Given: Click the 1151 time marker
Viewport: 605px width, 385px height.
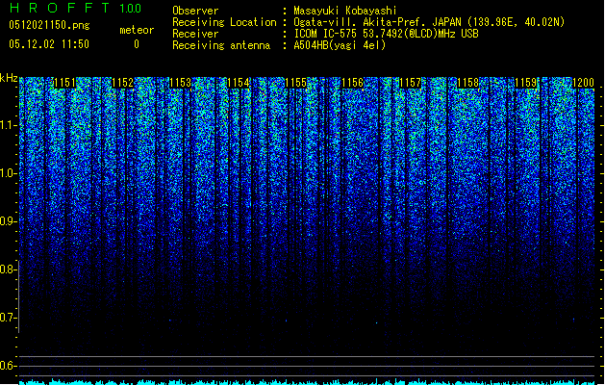Looking at the screenshot, I should click(64, 83).
